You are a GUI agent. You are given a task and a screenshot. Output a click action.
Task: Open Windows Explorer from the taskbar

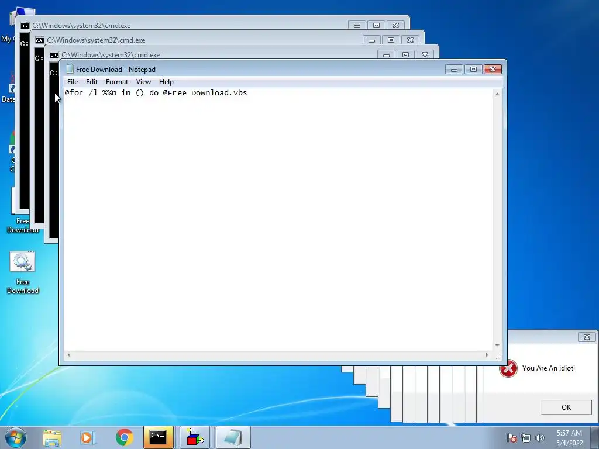52,438
